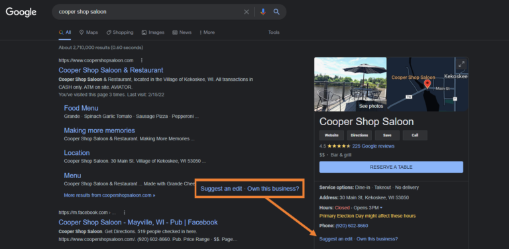Open the Location sitelink
Viewport: 509px width, 249px height.
point(77,153)
